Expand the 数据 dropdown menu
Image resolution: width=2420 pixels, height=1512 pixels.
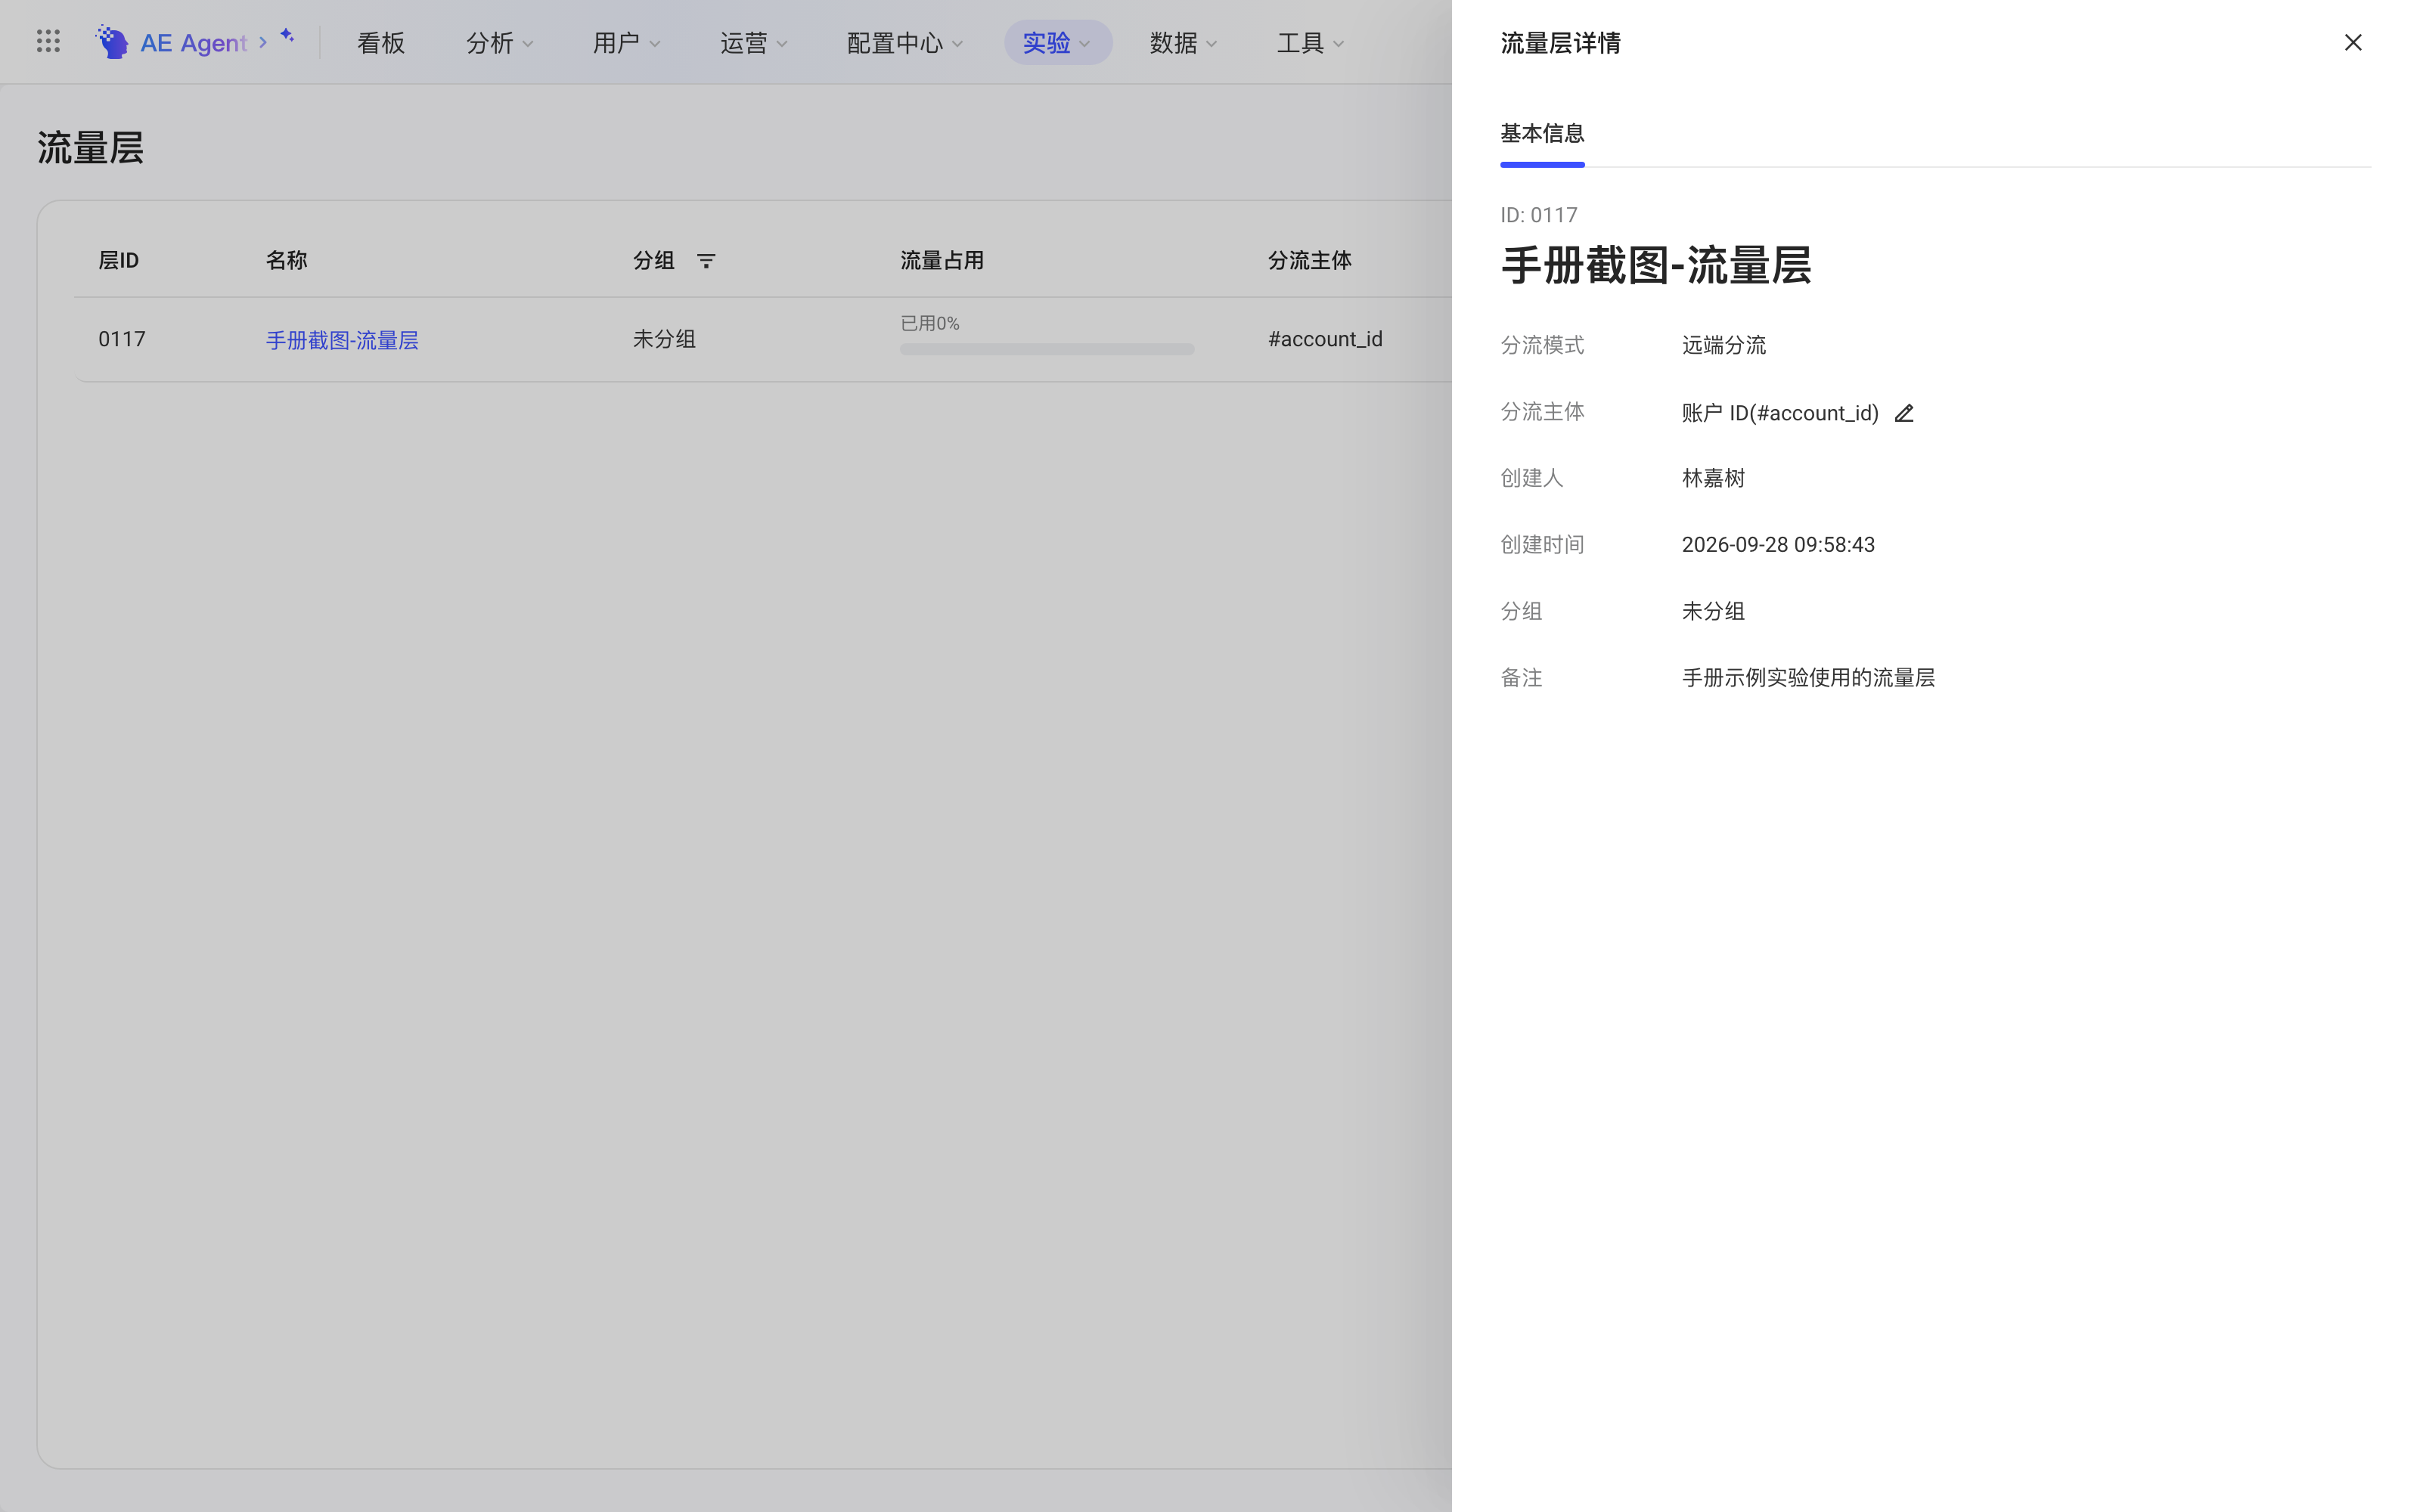point(1184,43)
